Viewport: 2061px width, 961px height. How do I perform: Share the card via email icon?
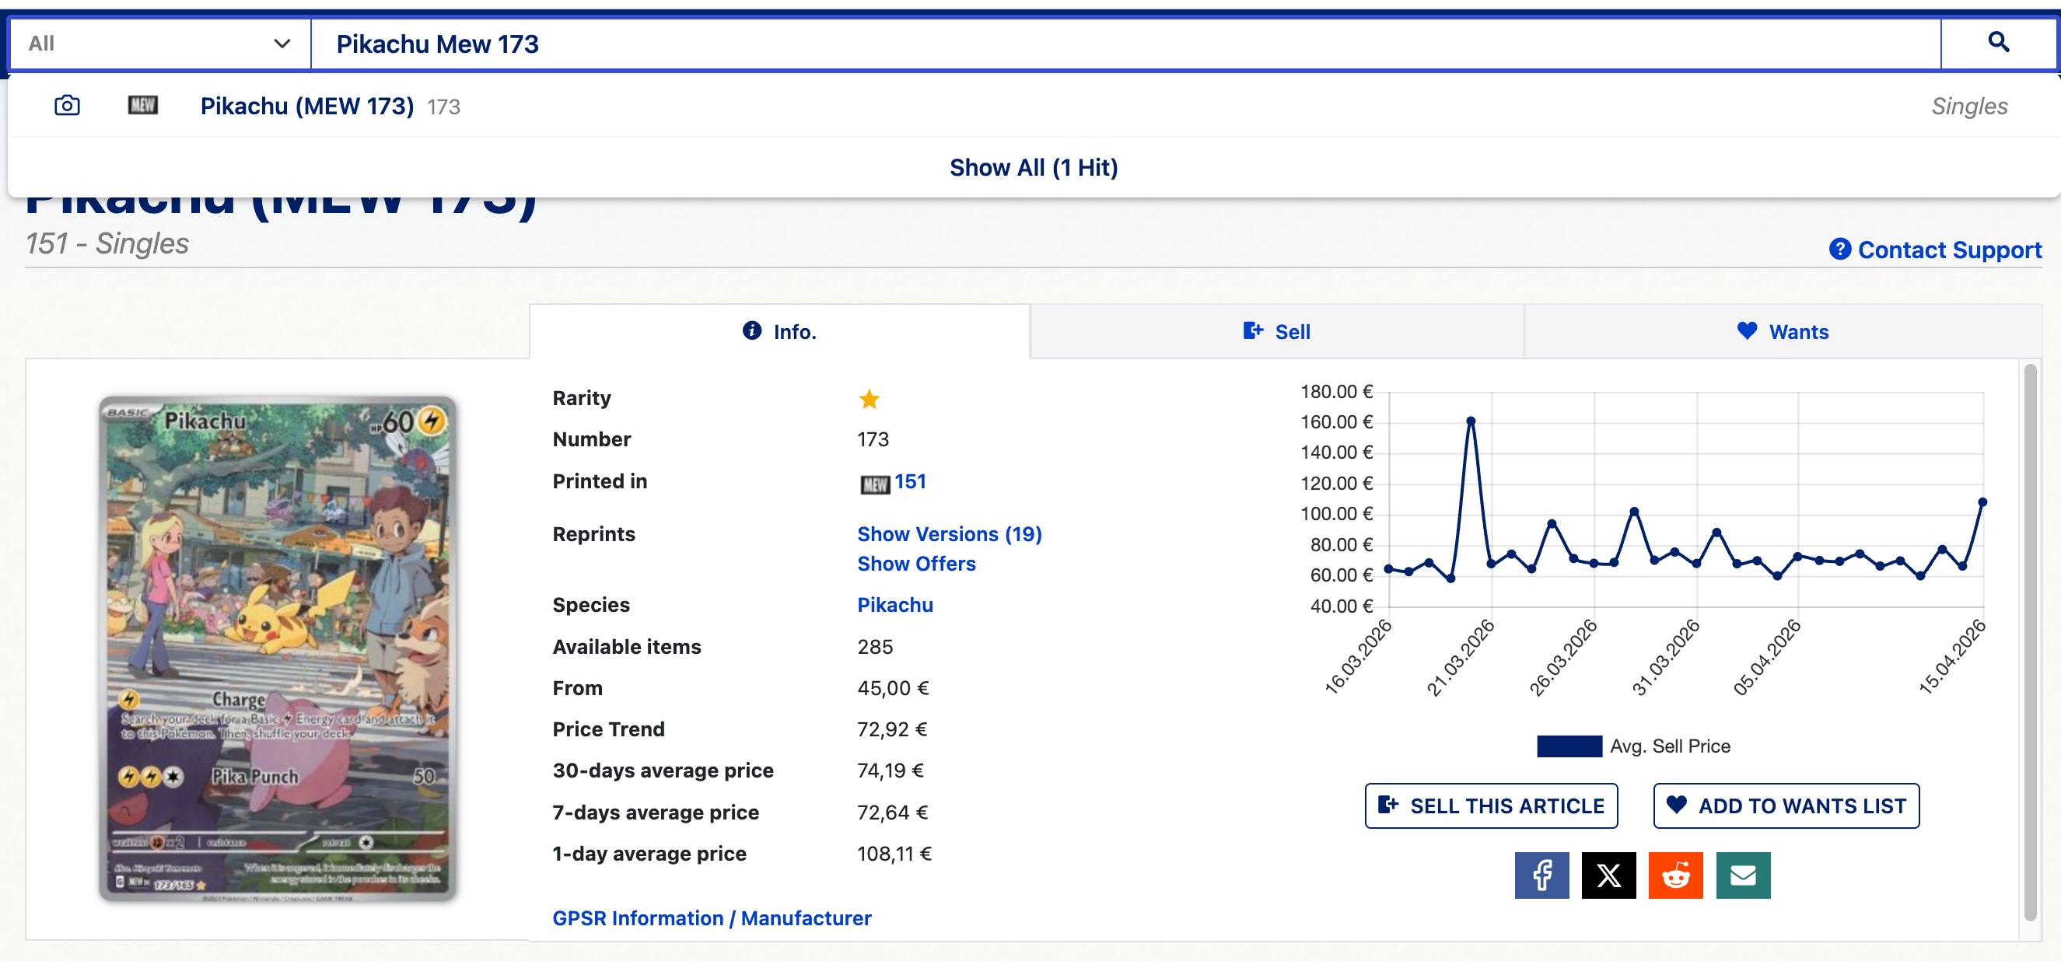pyautogui.click(x=1743, y=875)
